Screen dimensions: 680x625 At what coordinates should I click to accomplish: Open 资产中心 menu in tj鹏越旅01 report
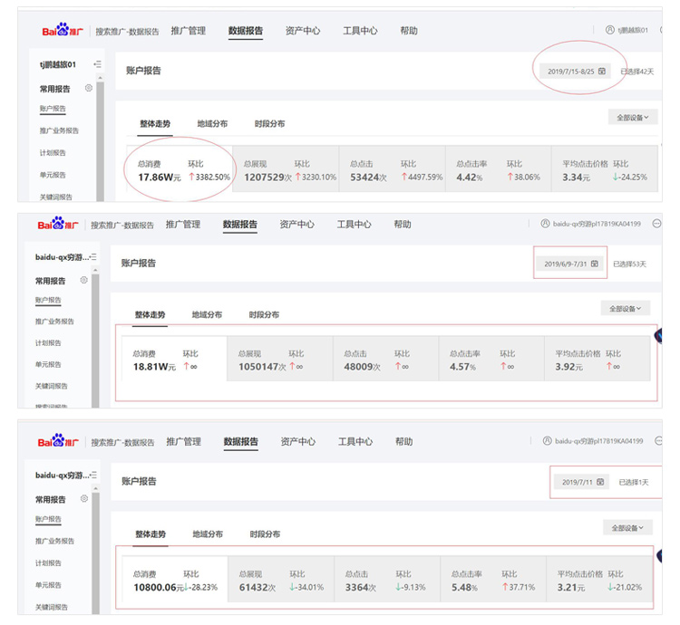coord(303,31)
